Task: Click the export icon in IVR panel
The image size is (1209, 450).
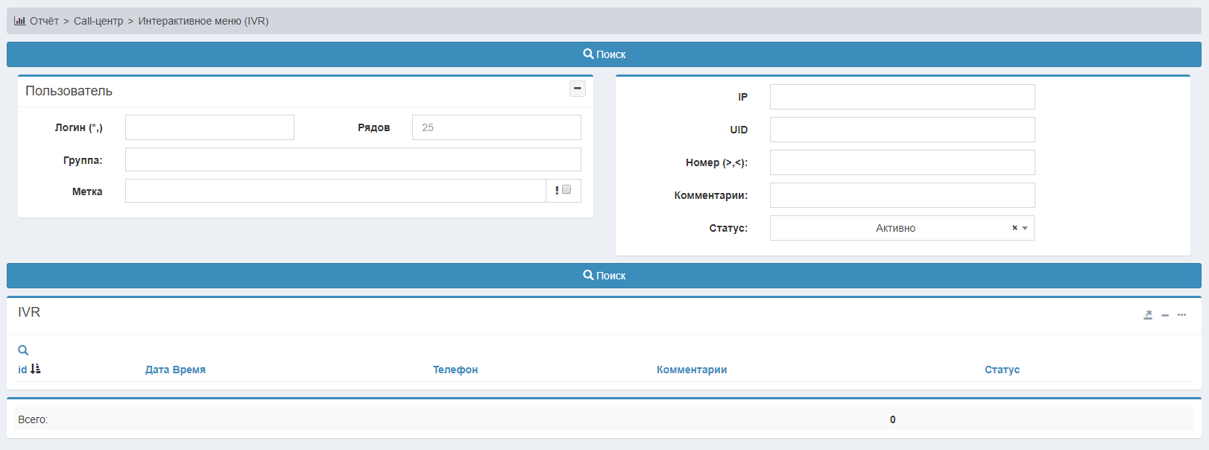Action: point(1148,315)
